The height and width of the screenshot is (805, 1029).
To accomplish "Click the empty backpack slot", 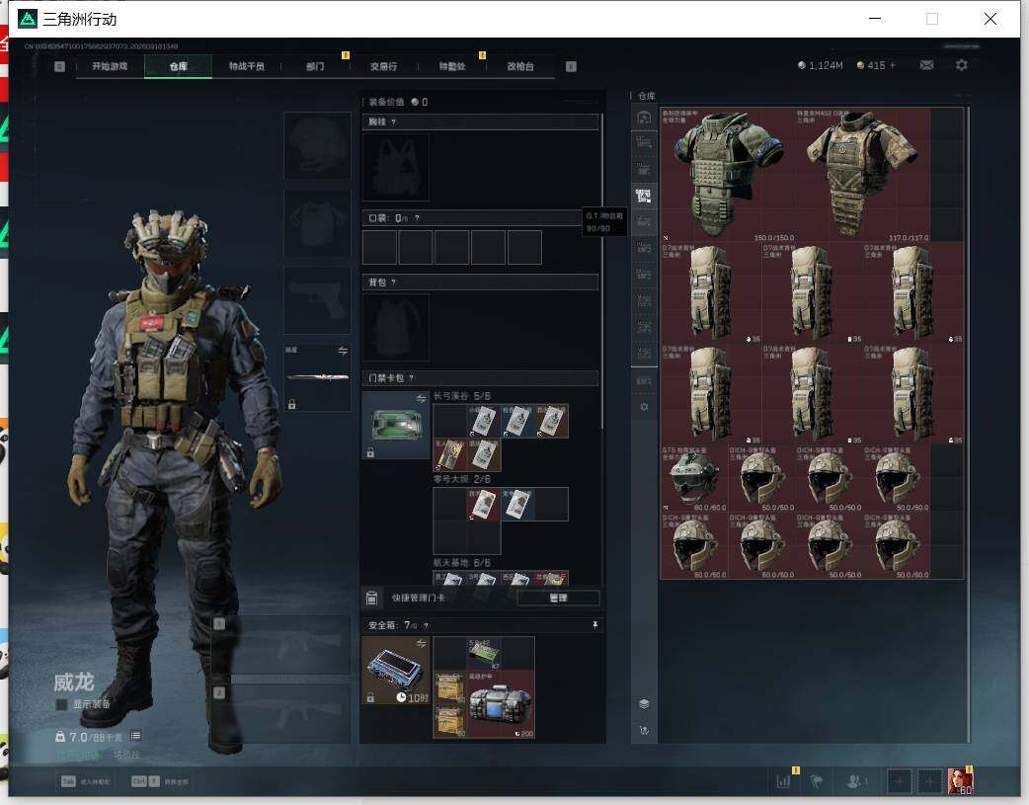I will coord(396,328).
